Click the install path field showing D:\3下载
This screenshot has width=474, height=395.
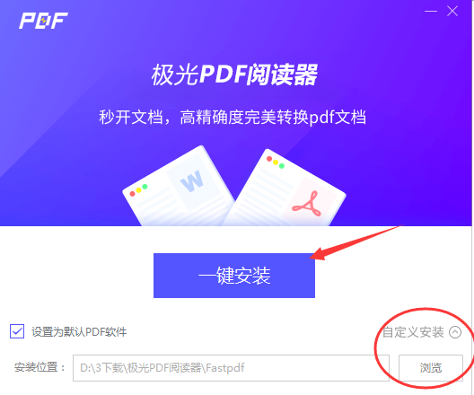231,368
